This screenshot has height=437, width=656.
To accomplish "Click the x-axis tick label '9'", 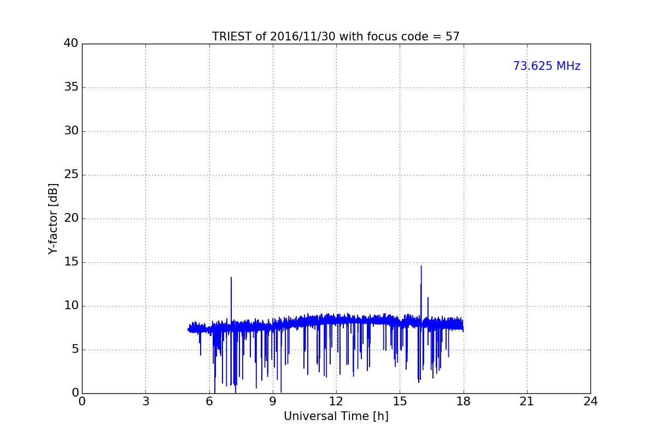I will [273, 401].
